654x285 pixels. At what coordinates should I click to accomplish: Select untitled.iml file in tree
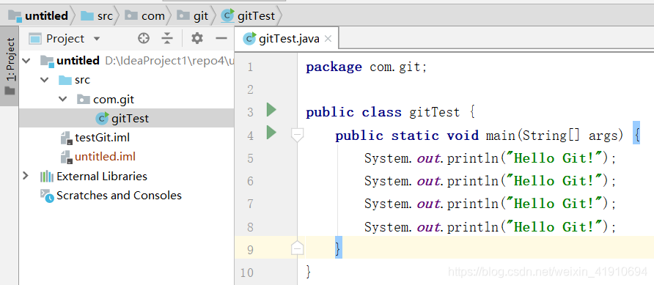(105, 157)
